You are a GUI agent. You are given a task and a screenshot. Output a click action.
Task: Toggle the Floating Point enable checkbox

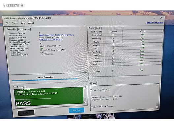113,54
